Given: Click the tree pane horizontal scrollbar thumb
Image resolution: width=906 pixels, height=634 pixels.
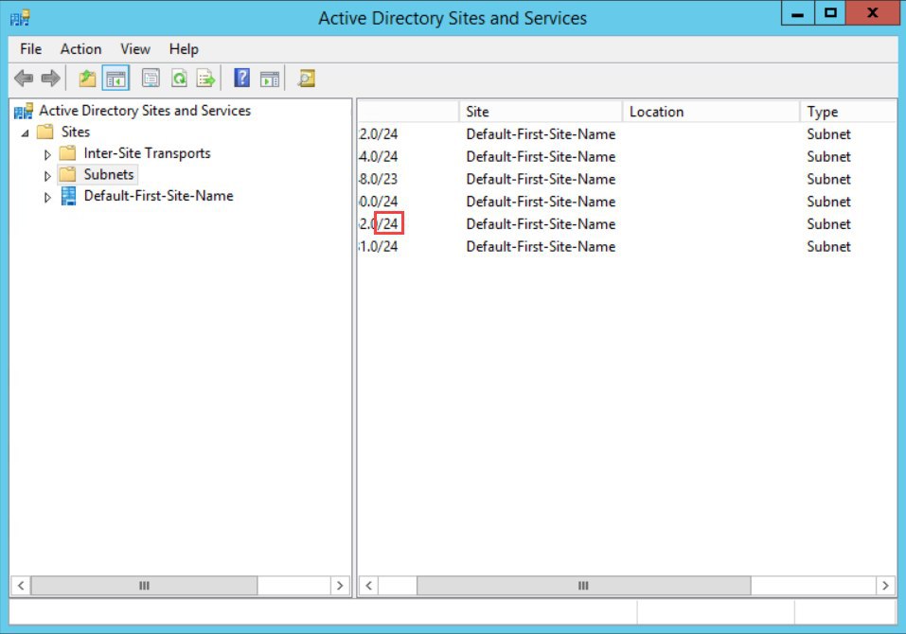Looking at the screenshot, I should coord(144,586).
